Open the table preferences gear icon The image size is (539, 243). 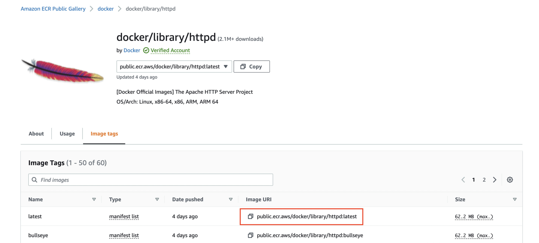click(510, 180)
